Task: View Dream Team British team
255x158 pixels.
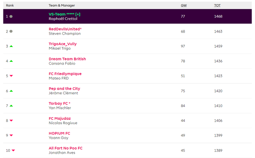Action: 67,59
